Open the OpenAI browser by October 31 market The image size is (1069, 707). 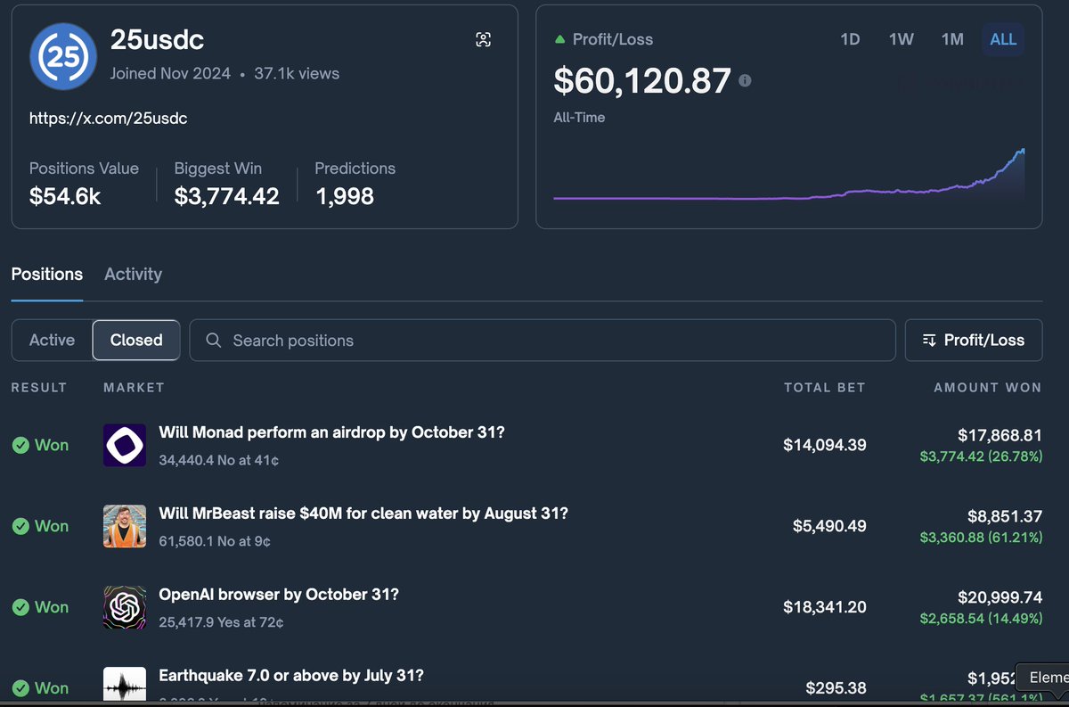click(x=279, y=595)
